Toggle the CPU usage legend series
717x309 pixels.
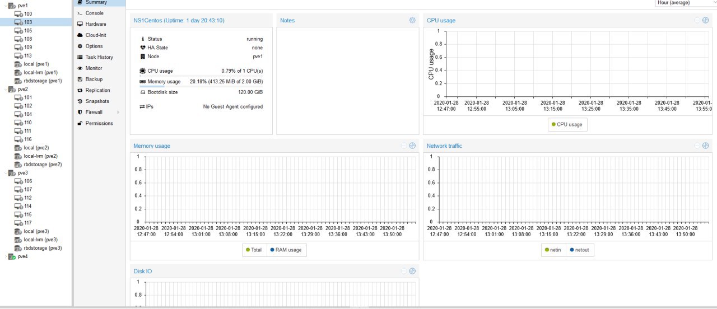[567, 124]
